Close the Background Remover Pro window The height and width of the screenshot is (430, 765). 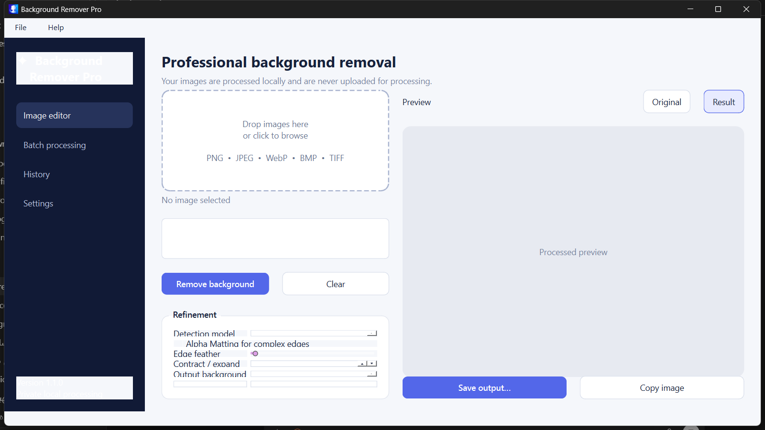746,9
